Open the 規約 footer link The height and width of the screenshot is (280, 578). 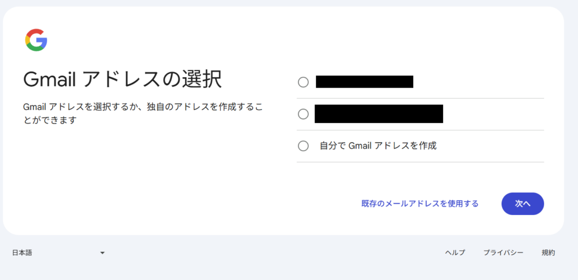click(548, 253)
